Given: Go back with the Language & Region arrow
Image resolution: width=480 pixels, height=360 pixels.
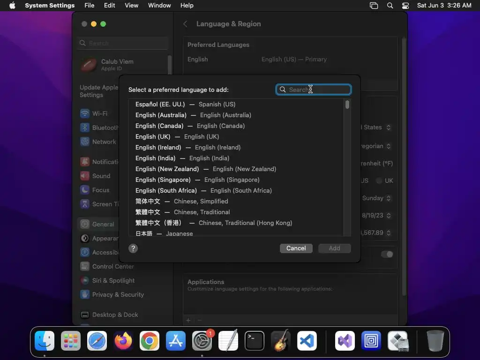Looking at the screenshot, I should coord(185,24).
